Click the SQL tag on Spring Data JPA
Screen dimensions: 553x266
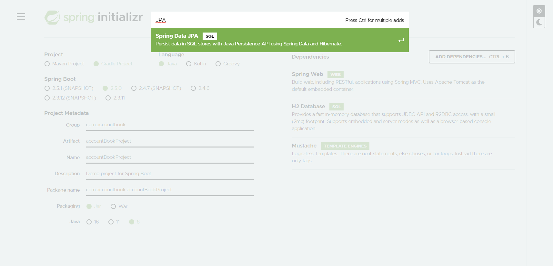coord(210,36)
